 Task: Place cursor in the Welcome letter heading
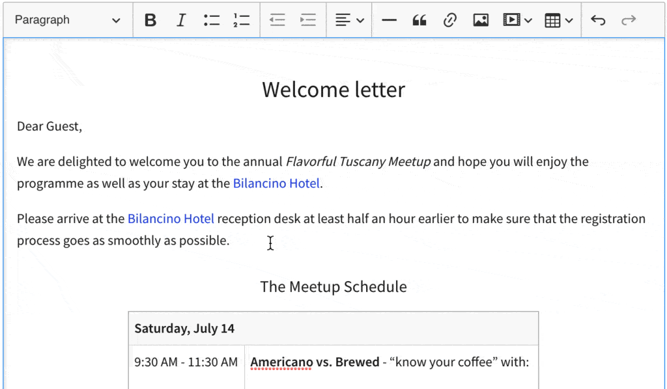click(333, 90)
